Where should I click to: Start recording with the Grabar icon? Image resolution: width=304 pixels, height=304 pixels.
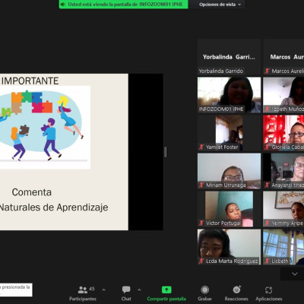pyautogui.click(x=204, y=290)
